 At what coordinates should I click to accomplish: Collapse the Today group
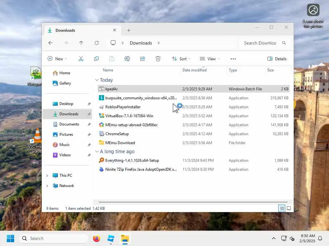coord(97,80)
